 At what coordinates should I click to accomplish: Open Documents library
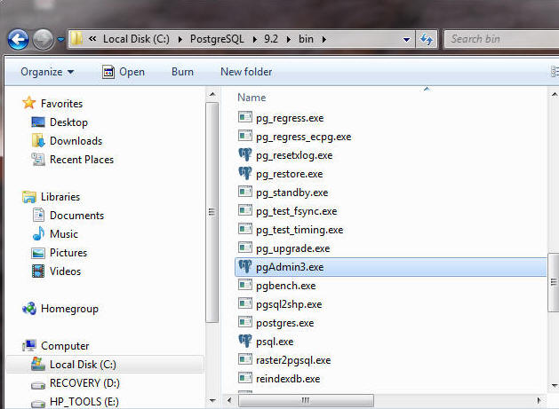(76, 216)
